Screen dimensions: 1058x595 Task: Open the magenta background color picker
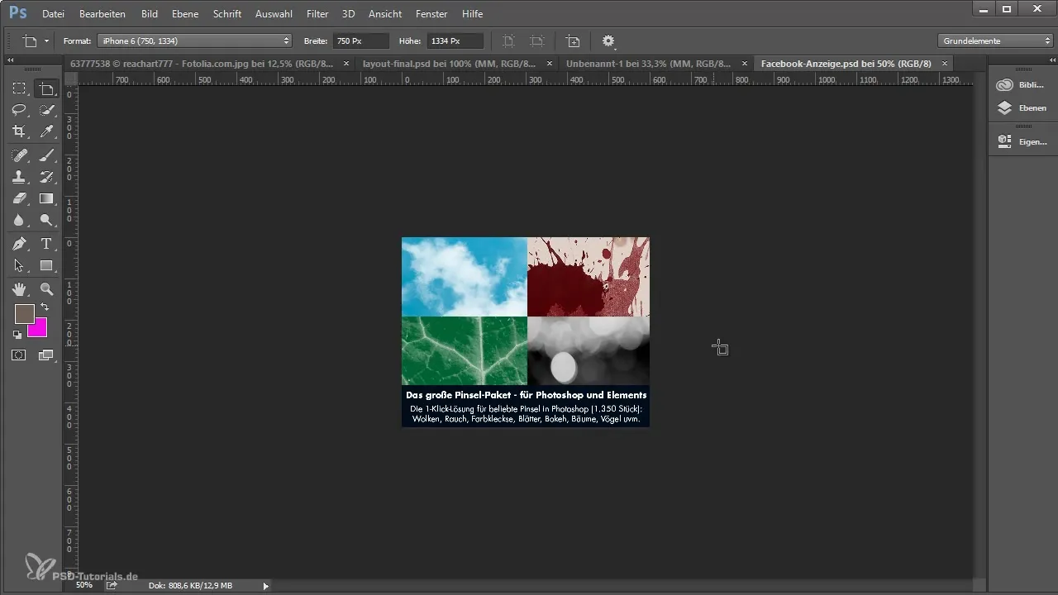[40, 330]
